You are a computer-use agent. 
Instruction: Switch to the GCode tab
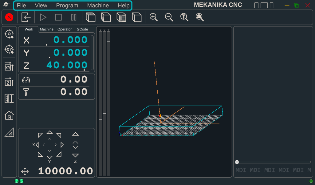[x=82, y=29]
